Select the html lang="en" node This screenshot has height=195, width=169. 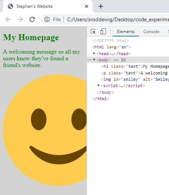pos(112,47)
